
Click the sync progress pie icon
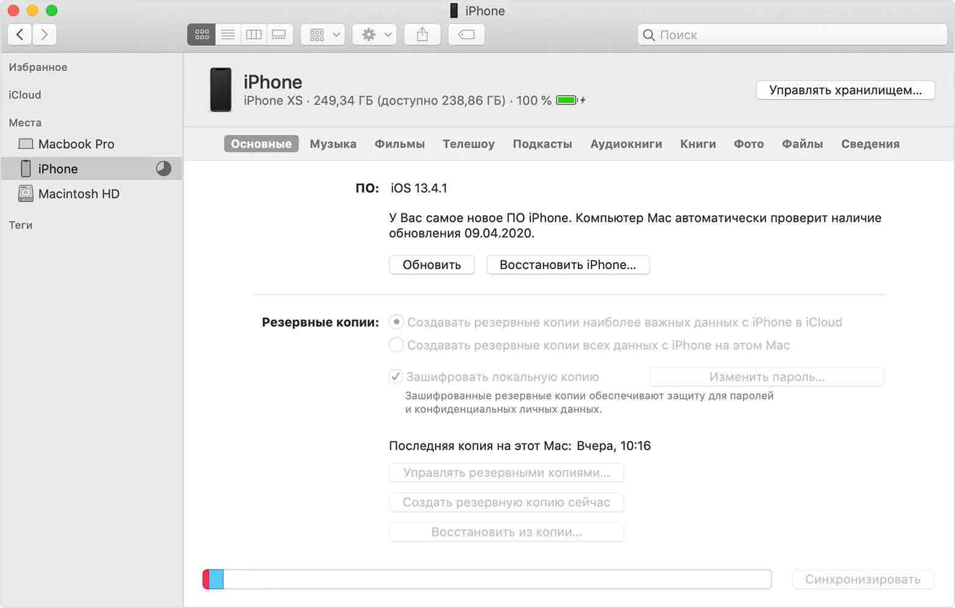click(x=163, y=168)
